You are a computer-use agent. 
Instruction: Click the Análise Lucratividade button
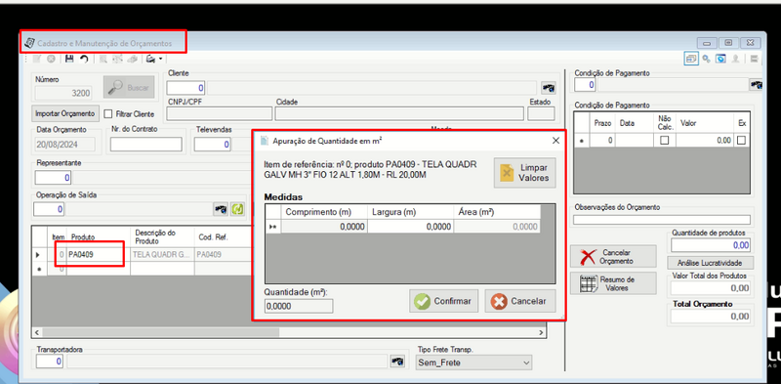click(x=711, y=263)
